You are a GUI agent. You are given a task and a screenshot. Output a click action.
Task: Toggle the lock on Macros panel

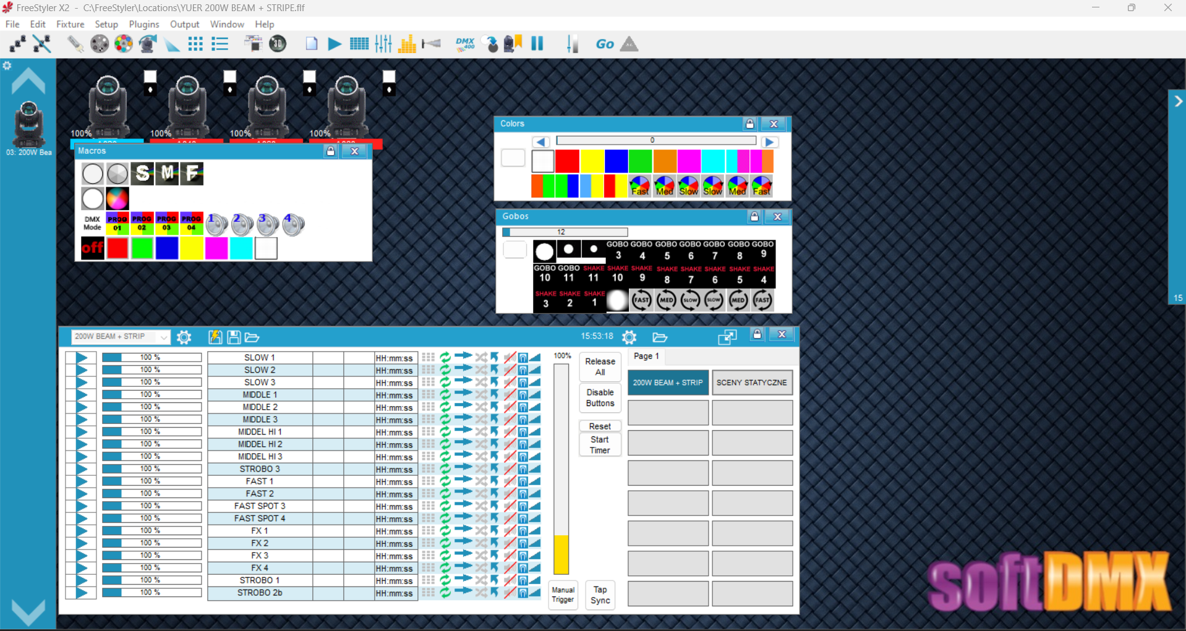(x=330, y=151)
